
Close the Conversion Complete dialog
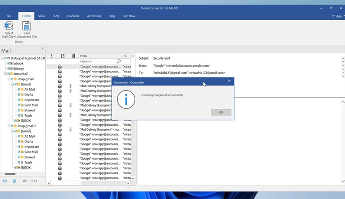point(229,81)
